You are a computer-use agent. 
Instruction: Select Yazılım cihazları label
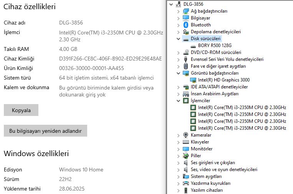[207, 190]
